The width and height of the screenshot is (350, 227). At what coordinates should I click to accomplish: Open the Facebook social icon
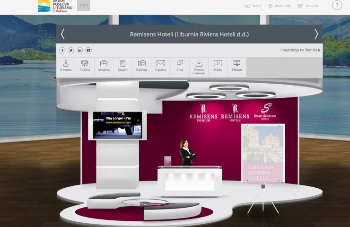click(x=62, y=50)
